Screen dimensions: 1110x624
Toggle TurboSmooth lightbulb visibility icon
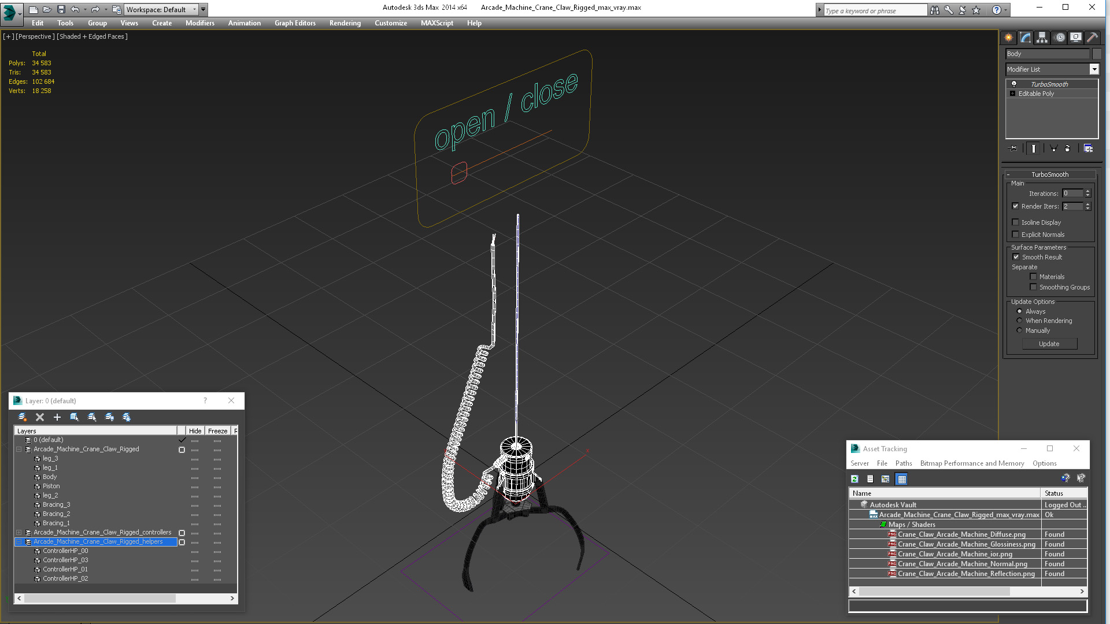1013,84
